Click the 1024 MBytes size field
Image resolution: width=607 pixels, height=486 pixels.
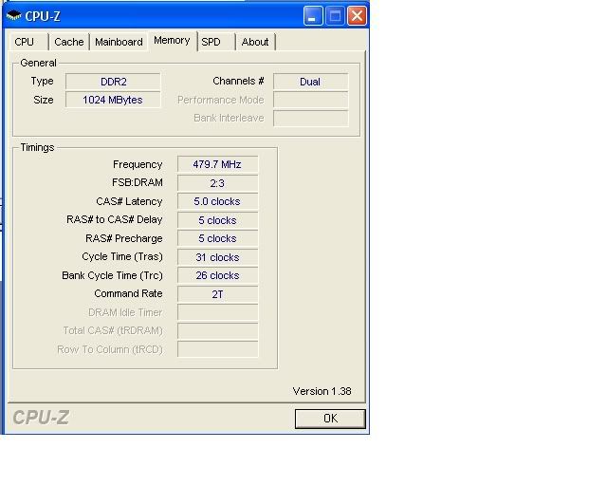click(113, 100)
